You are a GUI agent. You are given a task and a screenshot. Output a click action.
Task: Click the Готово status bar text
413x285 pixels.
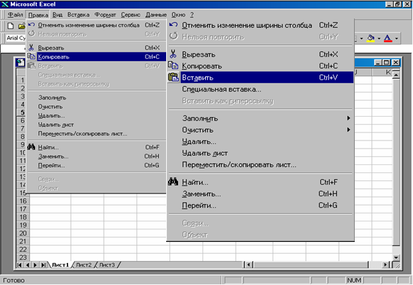(x=14, y=280)
